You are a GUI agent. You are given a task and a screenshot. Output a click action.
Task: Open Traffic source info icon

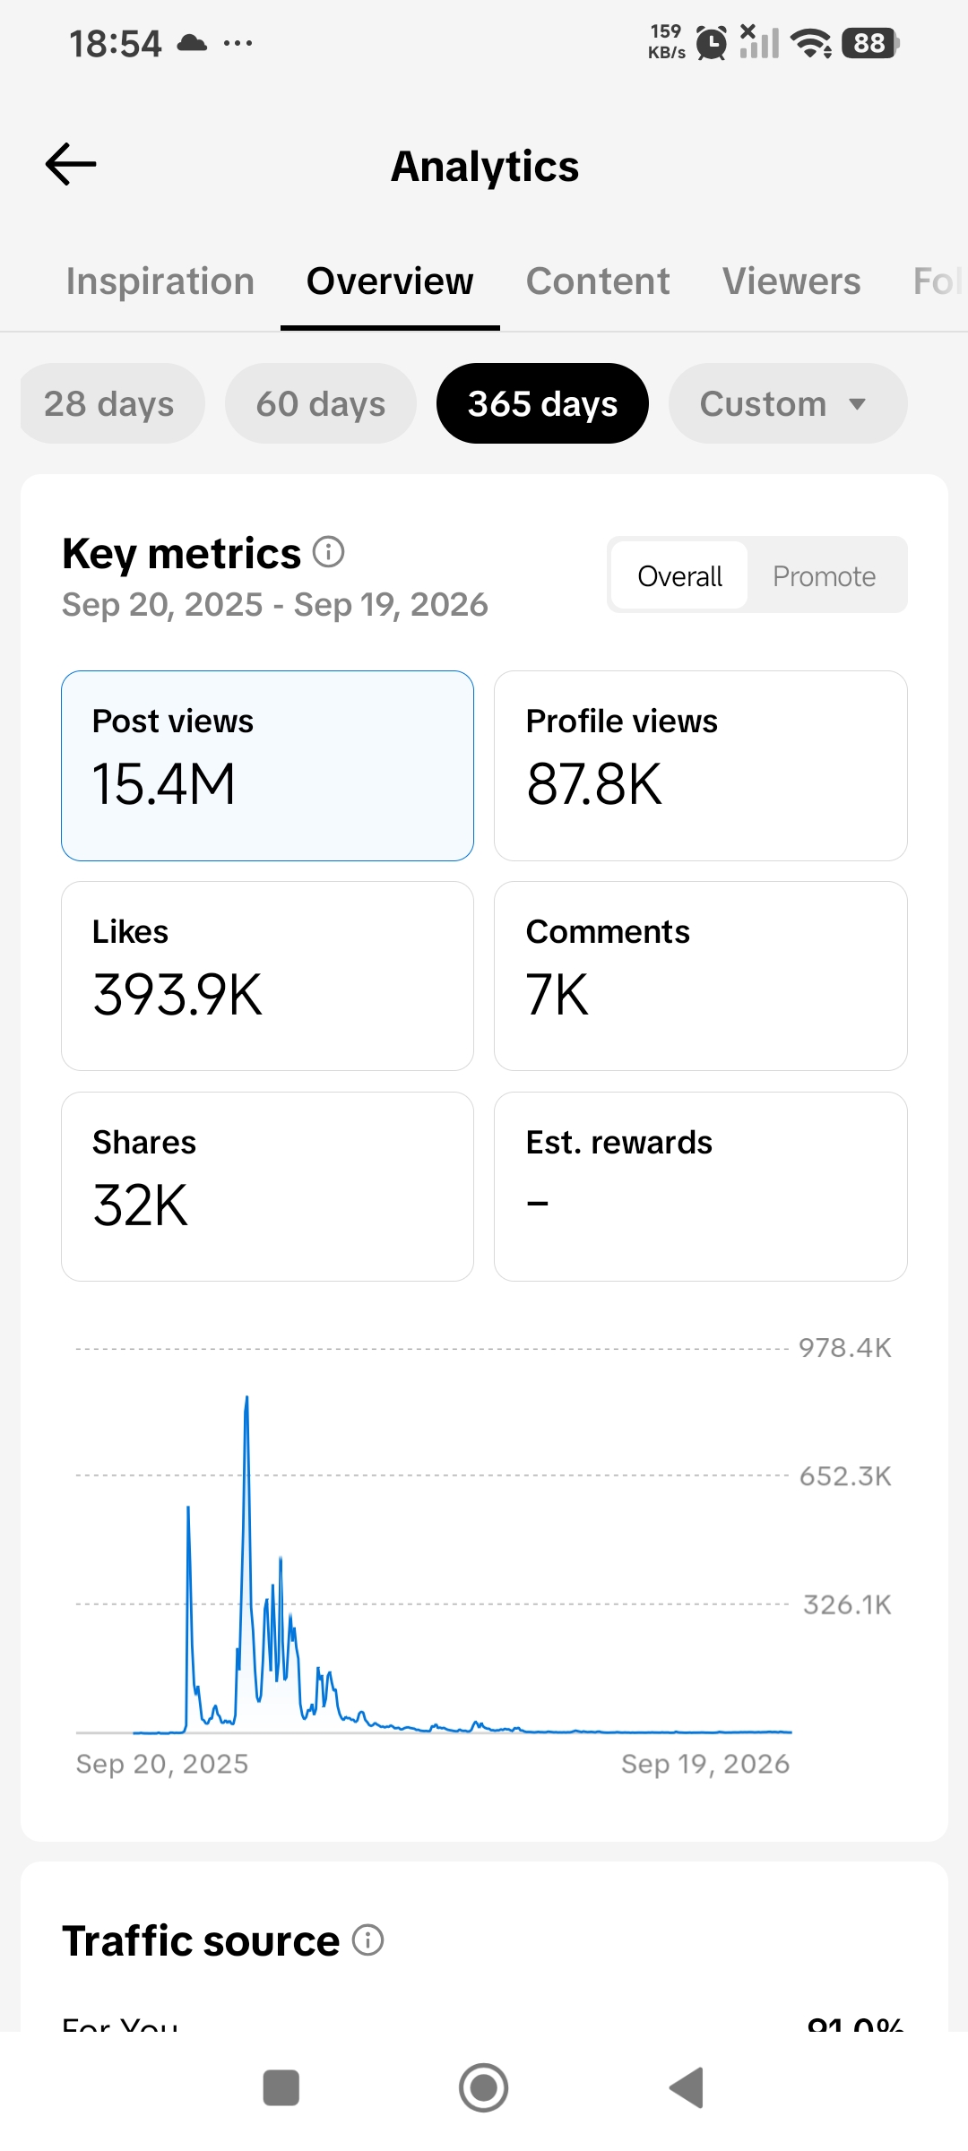[367, 1939]
